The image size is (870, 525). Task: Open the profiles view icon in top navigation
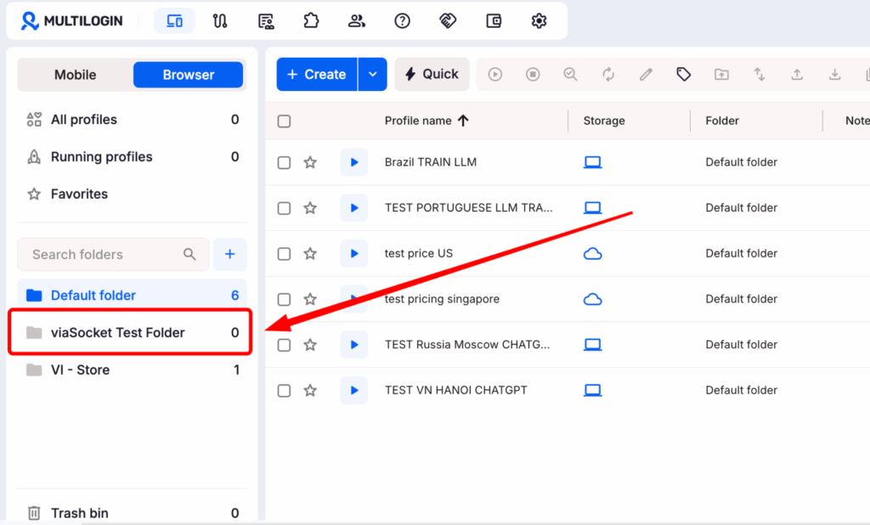[x=175, y=21]
